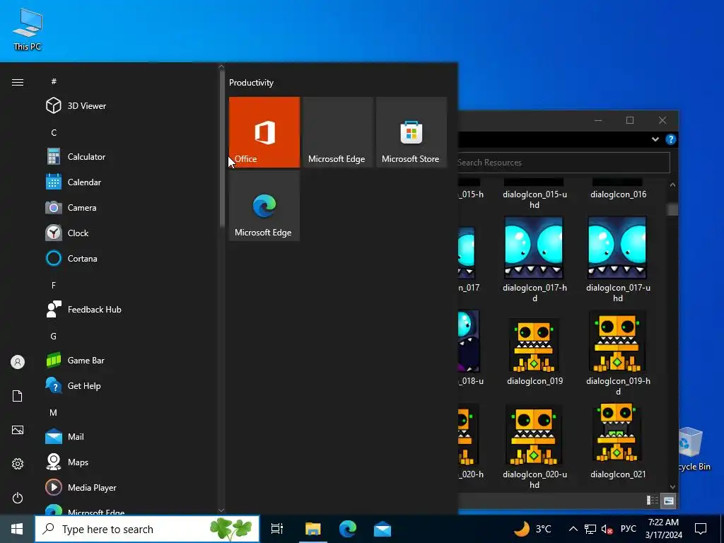The width and height of the screenshot is (724, 543).
Task: Jump to the # letter group header
Action: (x=54, y=81)
